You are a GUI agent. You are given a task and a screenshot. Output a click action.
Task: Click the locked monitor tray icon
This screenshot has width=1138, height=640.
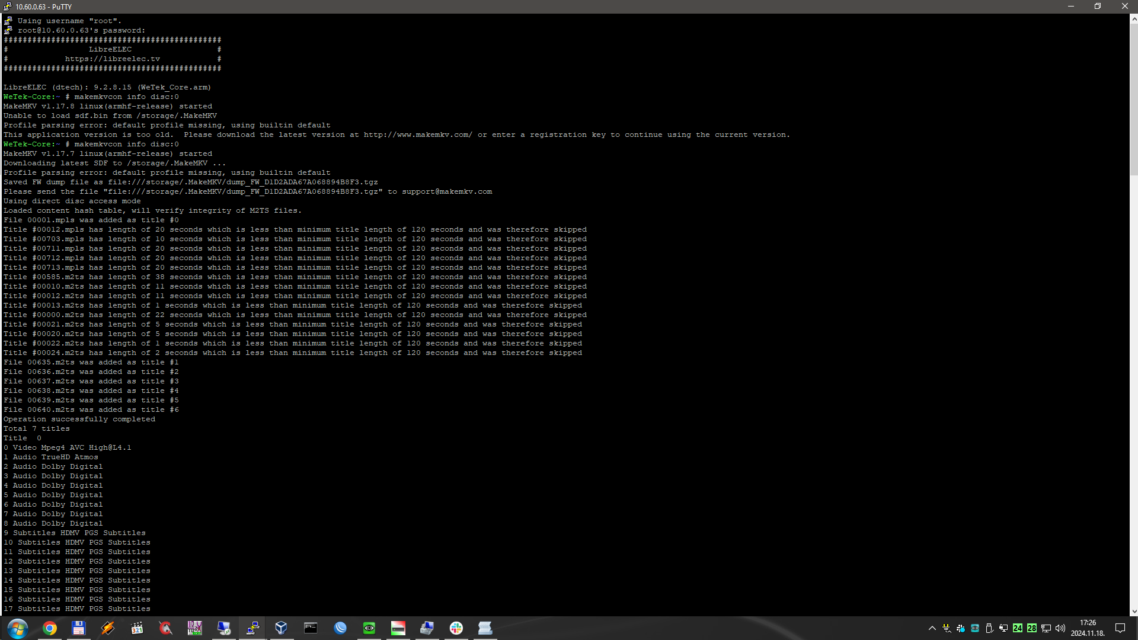coord(1003,628)
